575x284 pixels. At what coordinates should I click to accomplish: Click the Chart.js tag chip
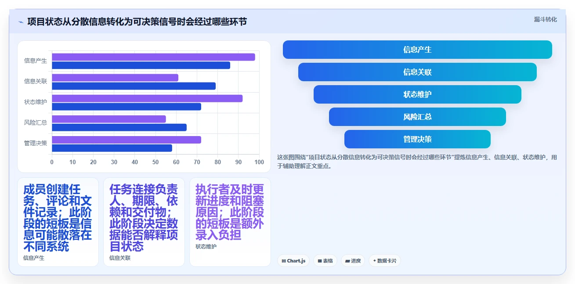293,261
